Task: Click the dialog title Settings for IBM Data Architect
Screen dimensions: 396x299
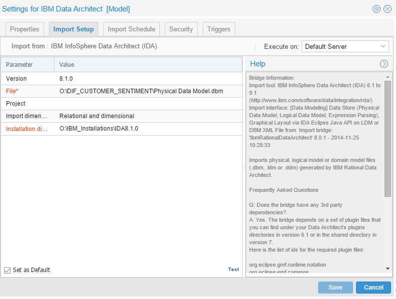Action: (x=66, y=9)
